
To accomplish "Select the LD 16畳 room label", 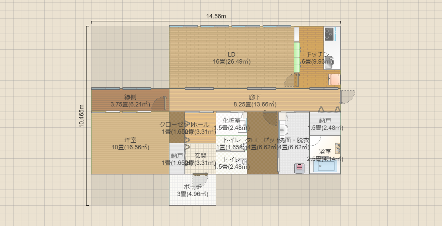I will [232, 58].
